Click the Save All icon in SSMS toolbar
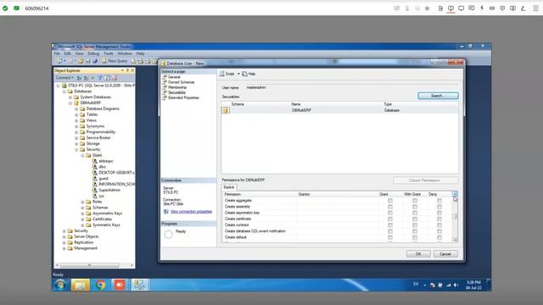 95,61
